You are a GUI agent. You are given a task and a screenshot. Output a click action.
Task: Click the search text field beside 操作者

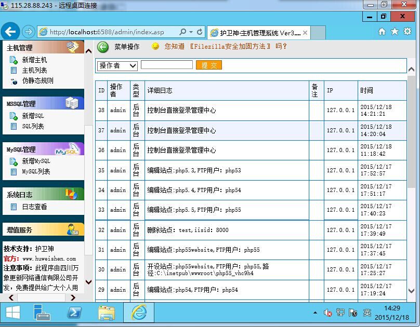pyautogui.click(x=166, y=65)
